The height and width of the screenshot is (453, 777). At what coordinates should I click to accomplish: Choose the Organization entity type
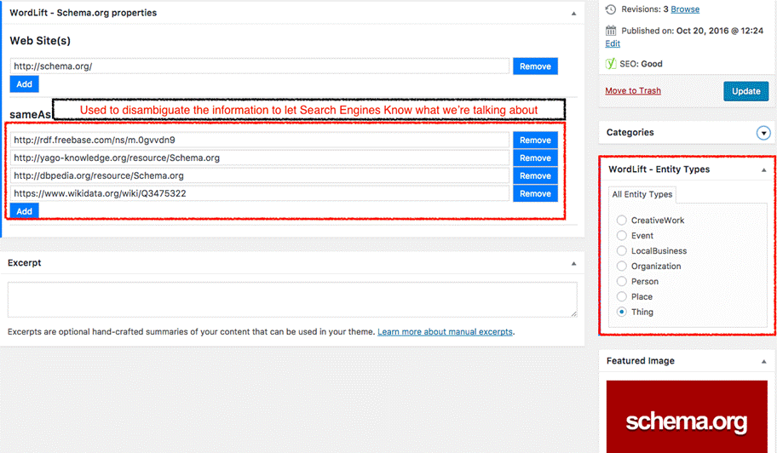pos(622,267)
